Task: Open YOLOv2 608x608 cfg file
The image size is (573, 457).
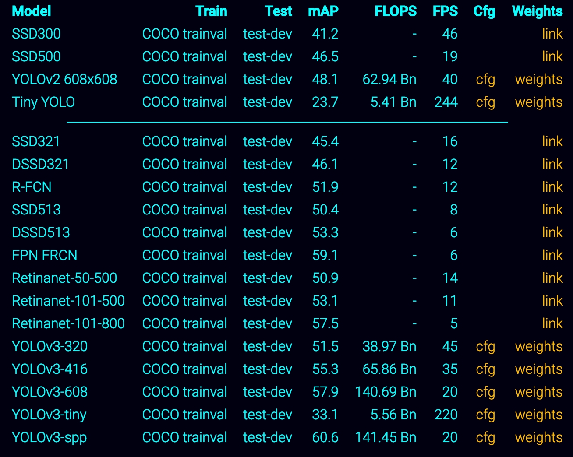Action: pyautogui.click(x=485, y=80)
